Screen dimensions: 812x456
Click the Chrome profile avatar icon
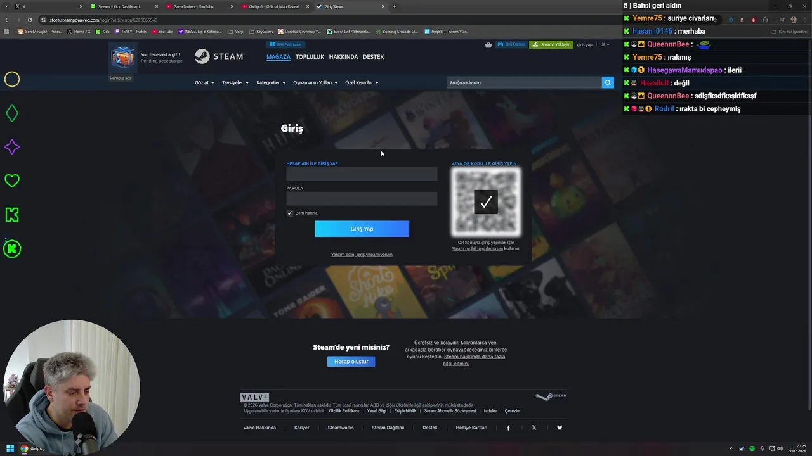point(794,20)
